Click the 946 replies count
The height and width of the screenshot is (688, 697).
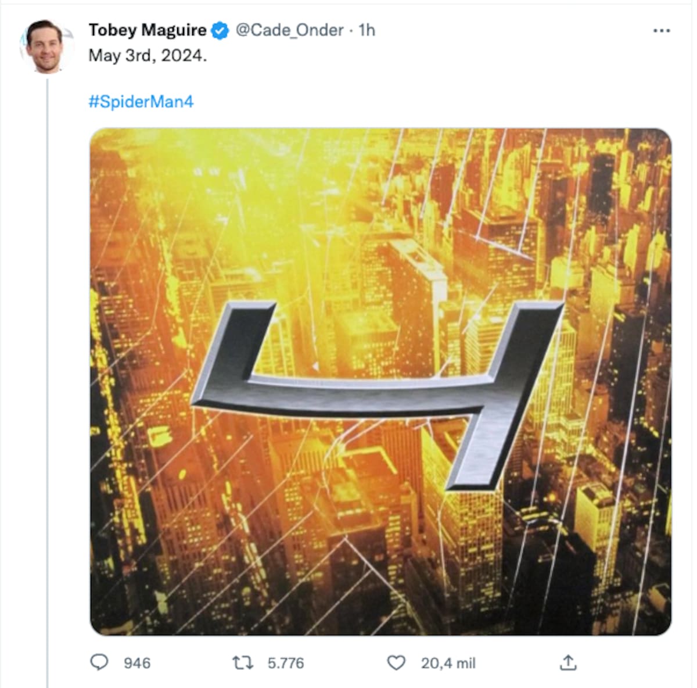pos(137,663)
